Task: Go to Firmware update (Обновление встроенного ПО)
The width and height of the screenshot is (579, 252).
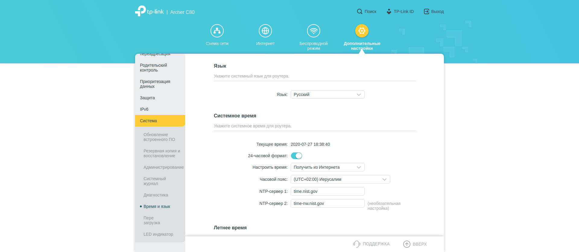Action: (x=159, y=137)
